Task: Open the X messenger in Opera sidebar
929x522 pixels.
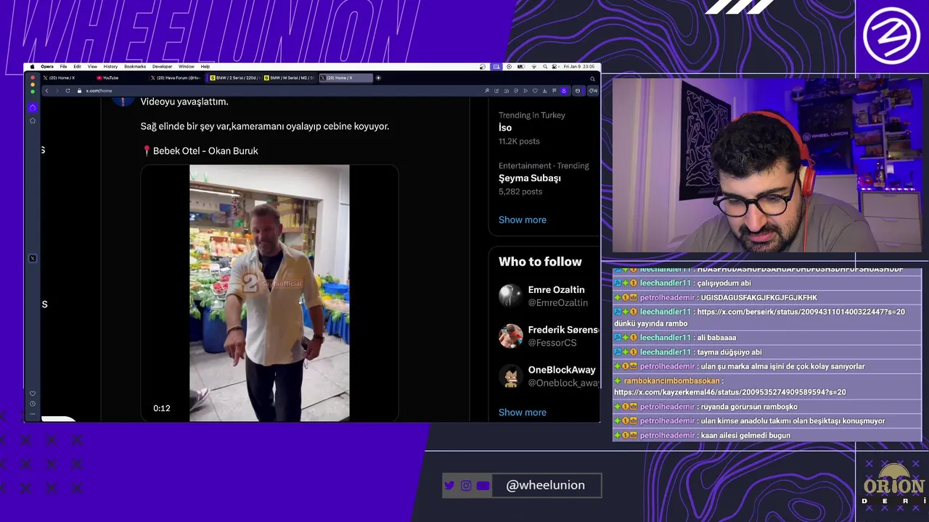Action: [x=33, y=258]
